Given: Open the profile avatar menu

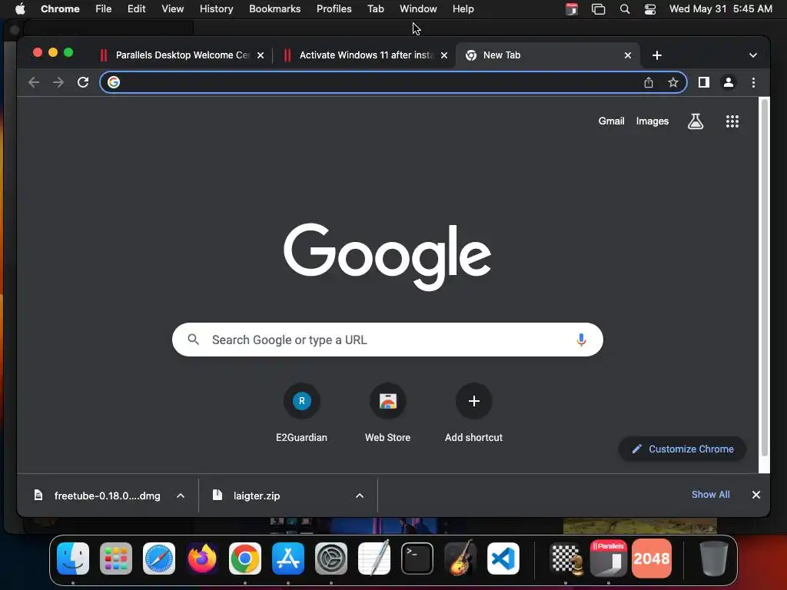Looking at the screenshot, I should pyautogui.click(x=729, y=82).
